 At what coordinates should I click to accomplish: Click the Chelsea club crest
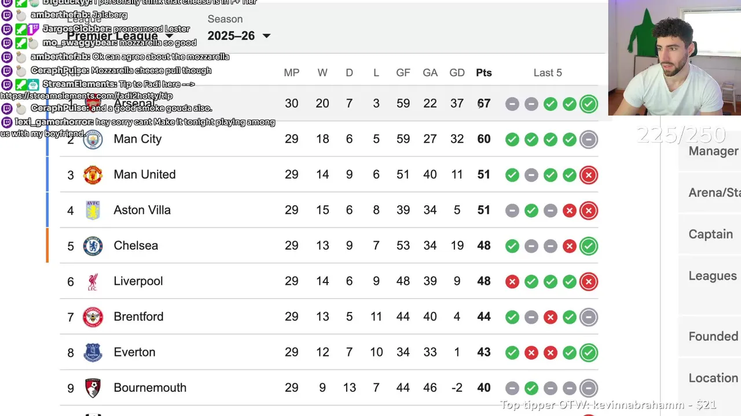click(93, 246)
